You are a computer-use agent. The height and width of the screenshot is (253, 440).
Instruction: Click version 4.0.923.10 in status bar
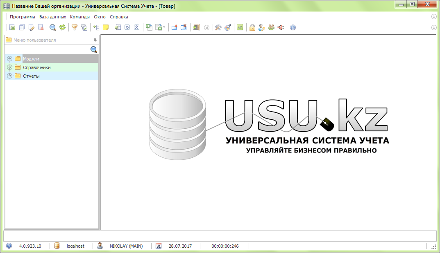(x=30, y=246)
